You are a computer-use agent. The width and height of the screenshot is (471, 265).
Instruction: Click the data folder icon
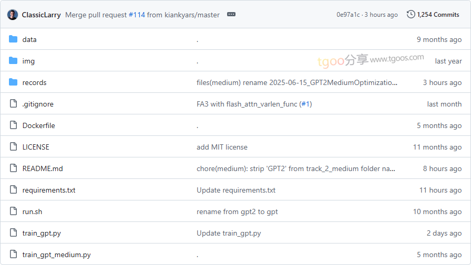click(x=13, y=39)
